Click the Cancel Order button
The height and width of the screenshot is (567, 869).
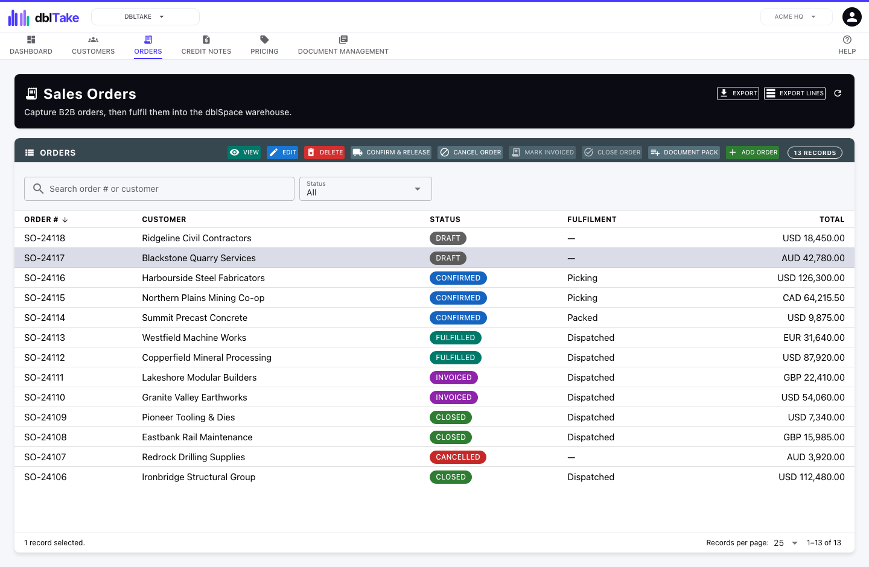click(x=470, y=153)
